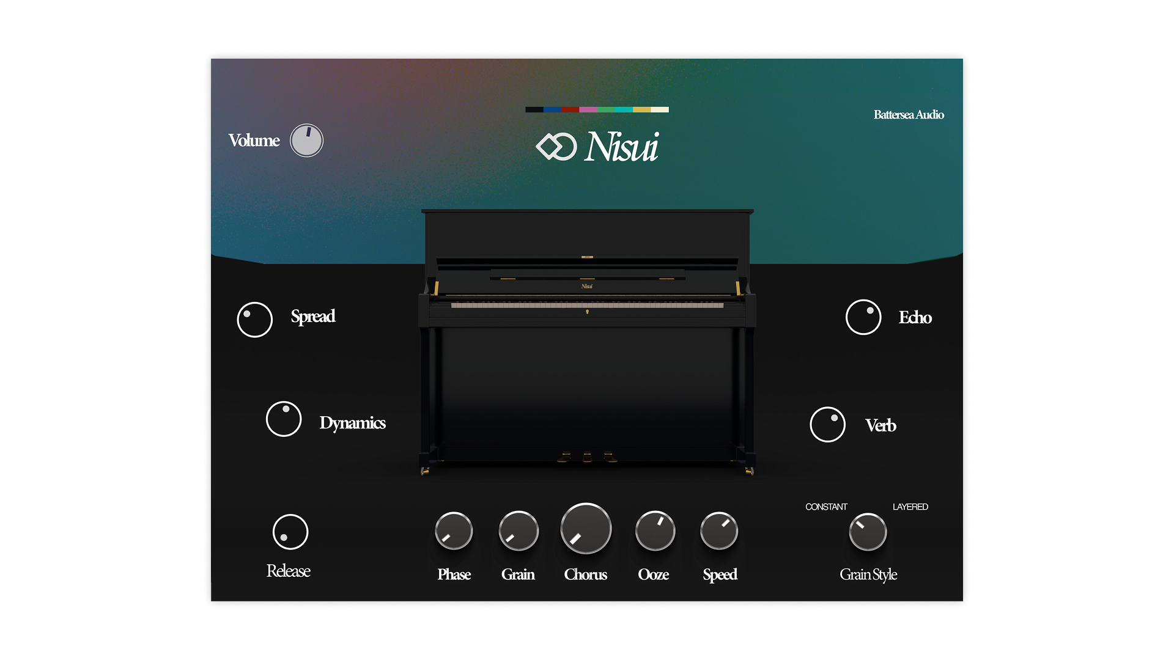This screenshot has width=1174, height=660.
Task: Click the Grain Style selector knob
Action: pyautogui.click(x=868, y=532)
